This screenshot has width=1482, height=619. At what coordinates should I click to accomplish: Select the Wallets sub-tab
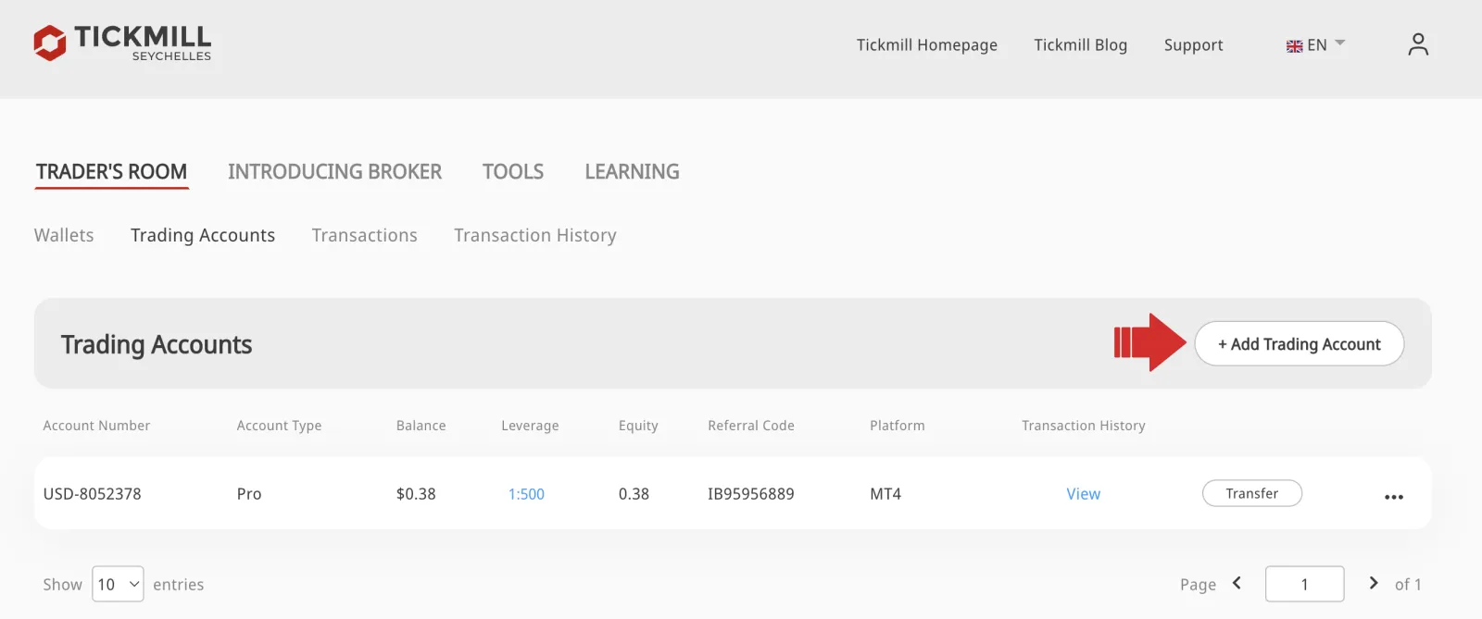click(x=64, y=235)
